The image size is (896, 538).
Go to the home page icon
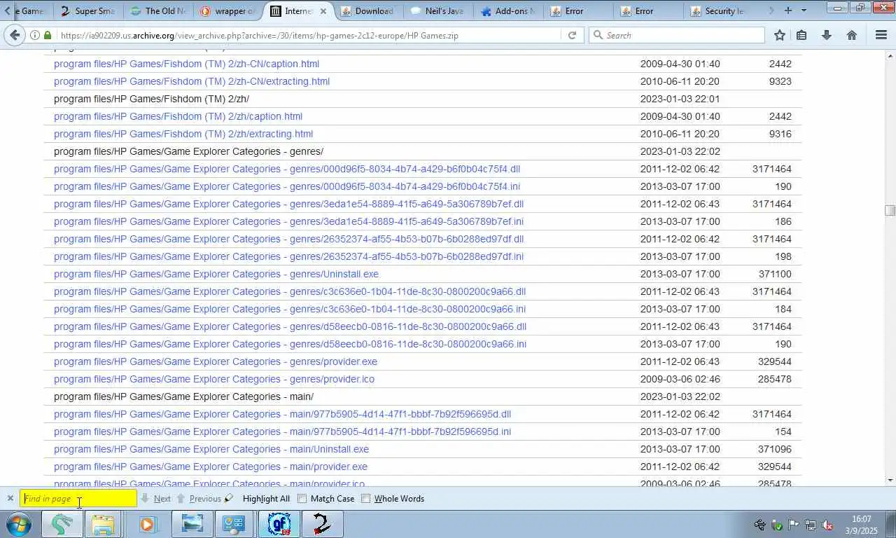[852, 35]
